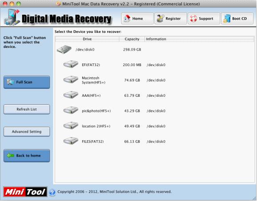Select the /dev/disk0 drive name

(85, 50)
